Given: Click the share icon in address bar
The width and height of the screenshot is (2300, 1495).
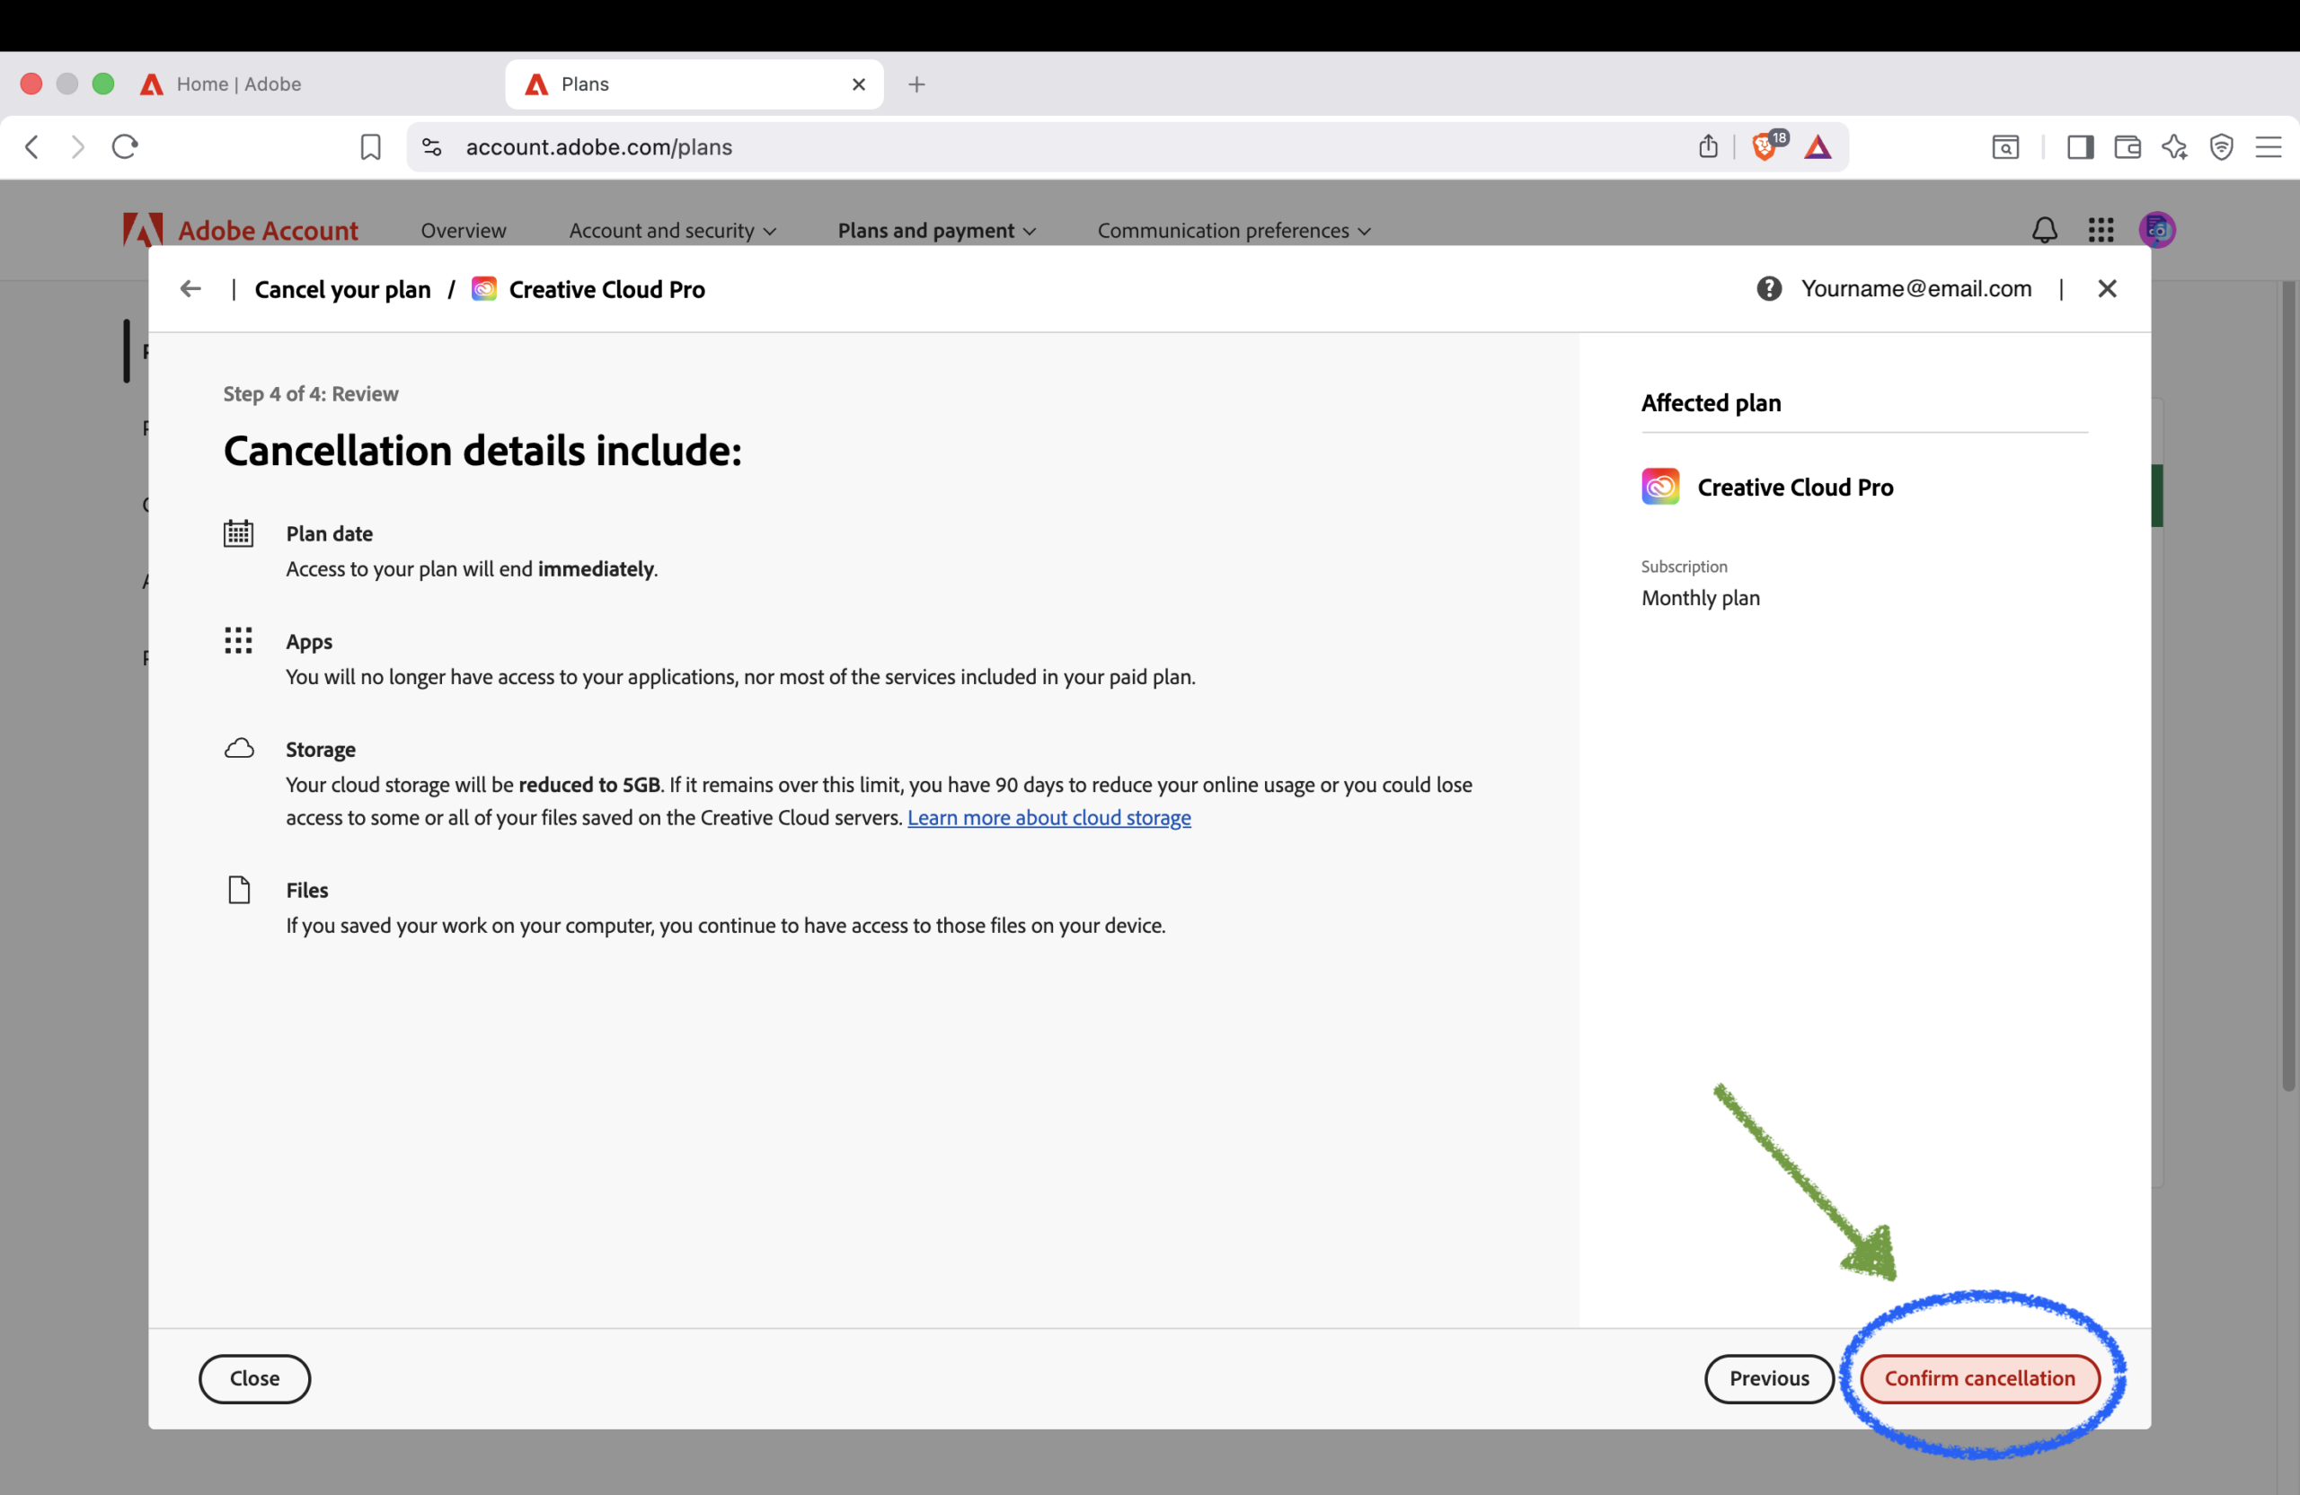Looking at the screenshot, I should (x=1708, y=146).
